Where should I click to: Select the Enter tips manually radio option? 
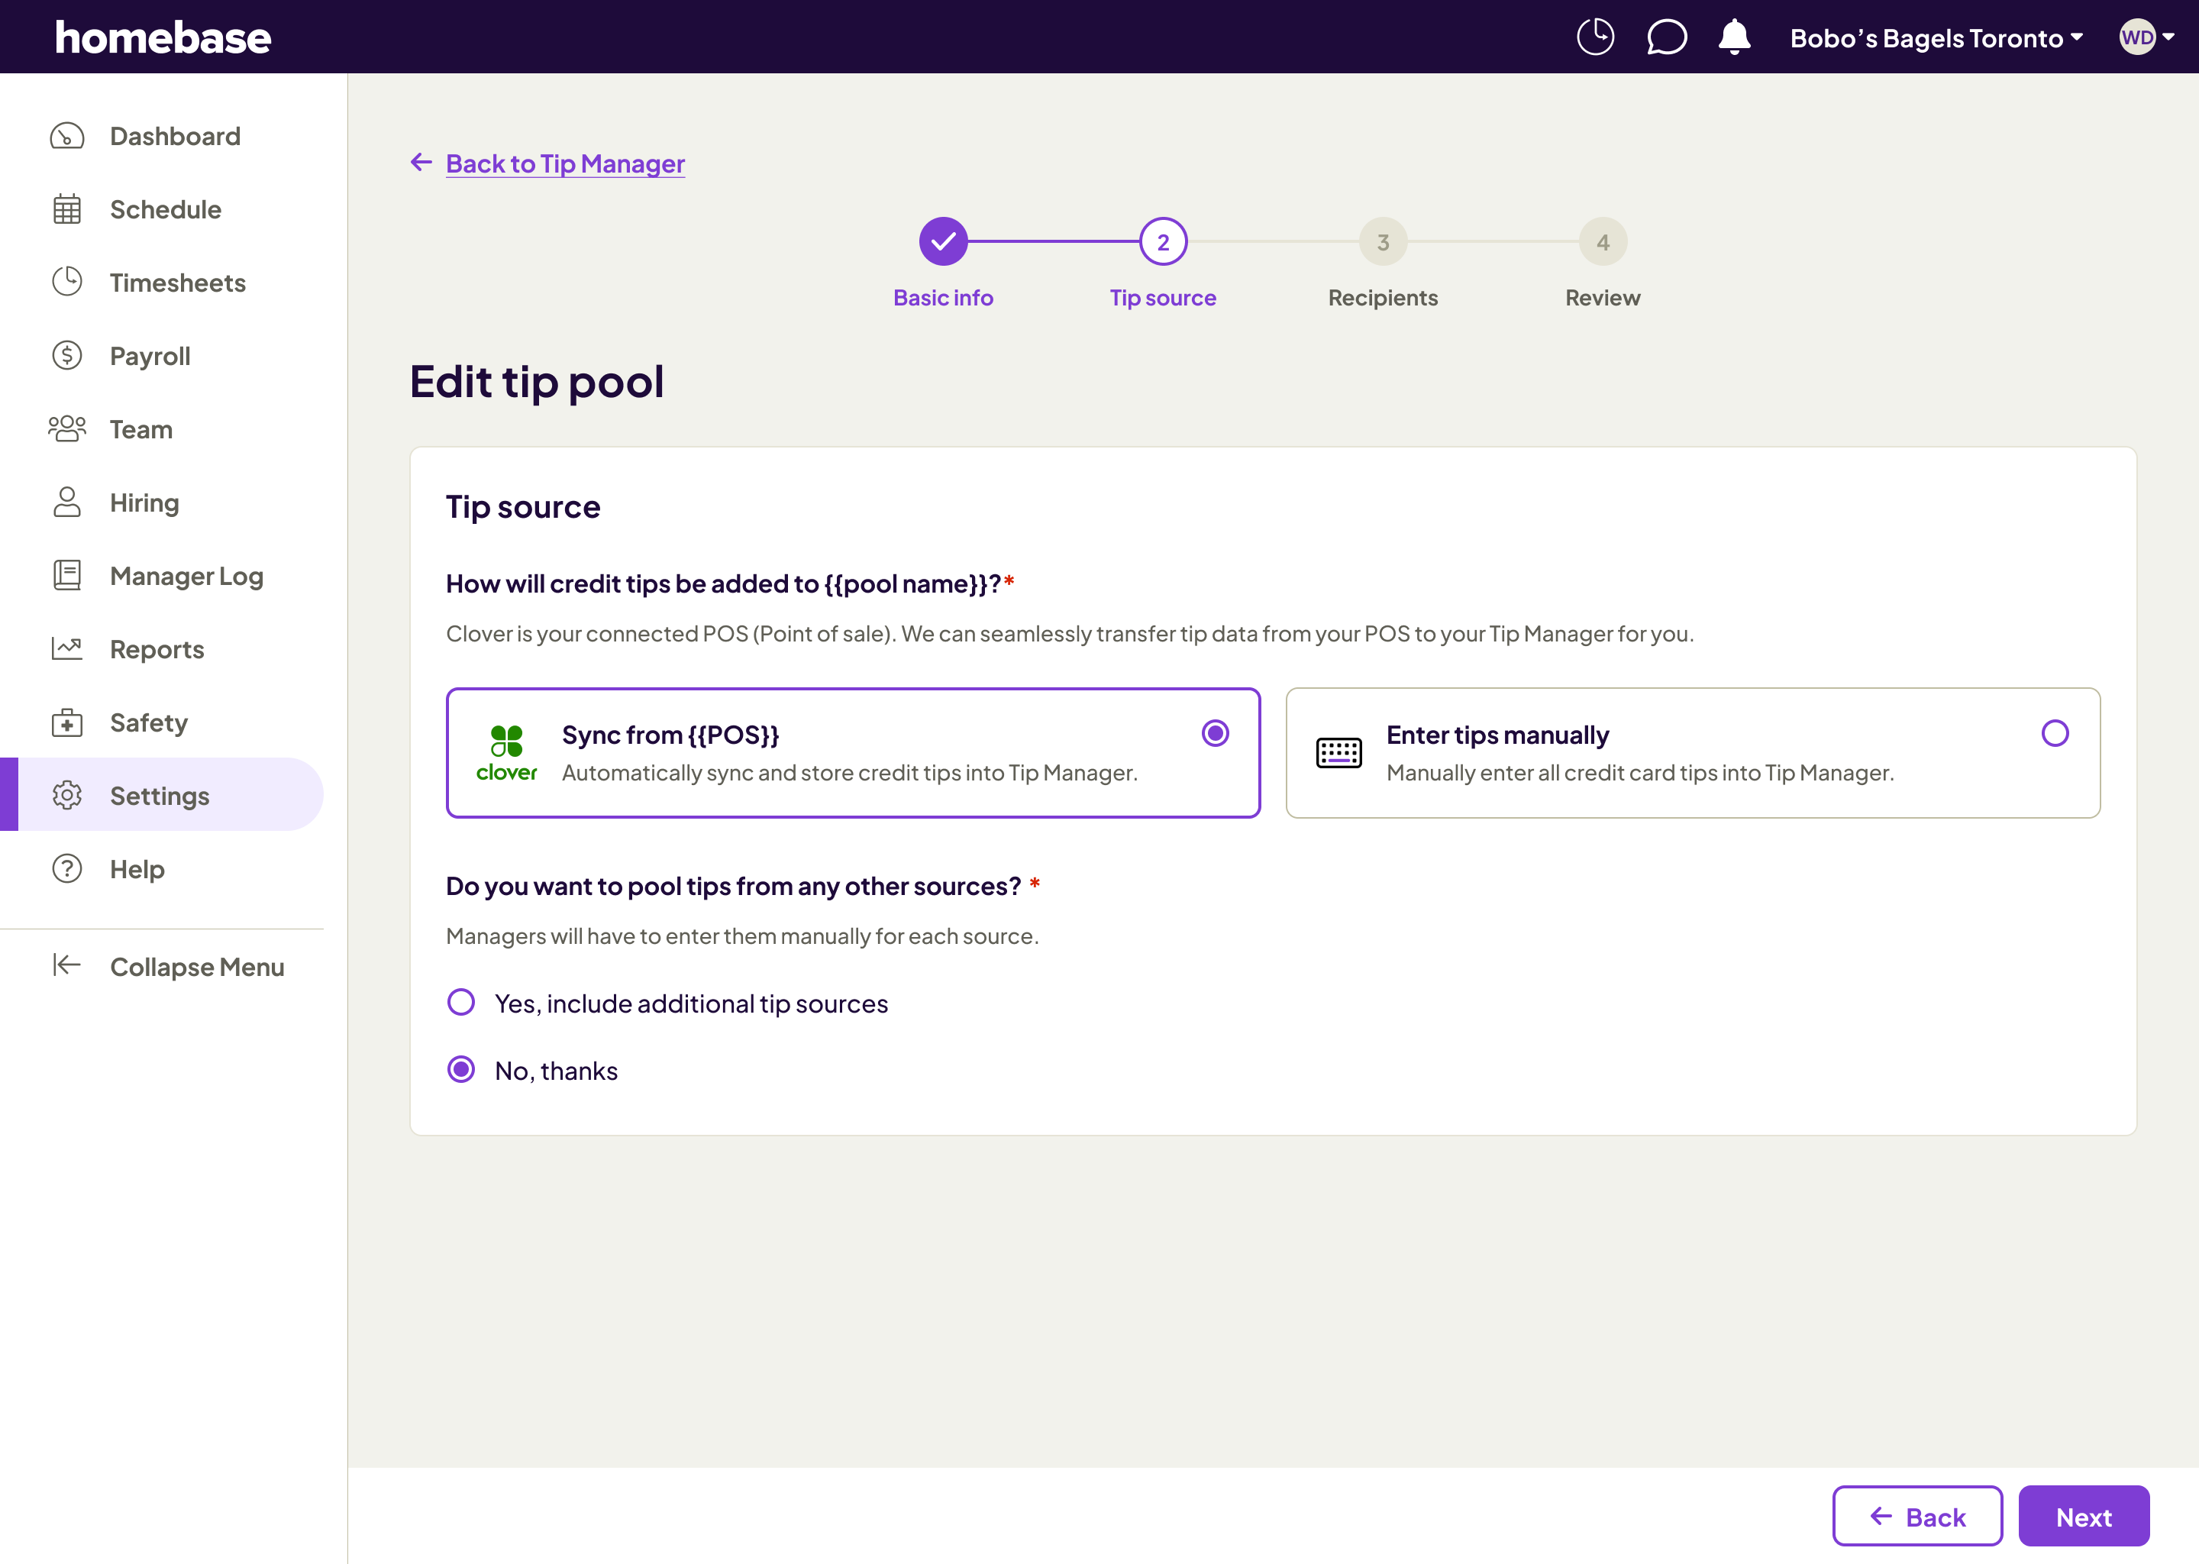click(x=2055, y=734)
